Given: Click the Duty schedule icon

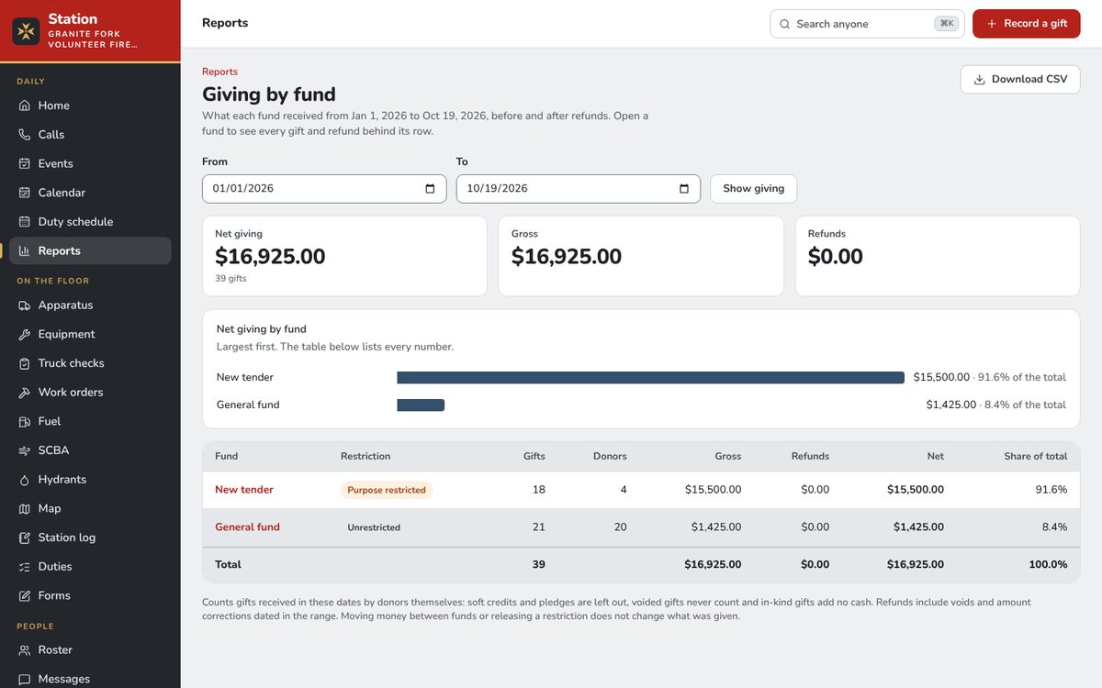Looking at the screenshot, I should point(25,222).
